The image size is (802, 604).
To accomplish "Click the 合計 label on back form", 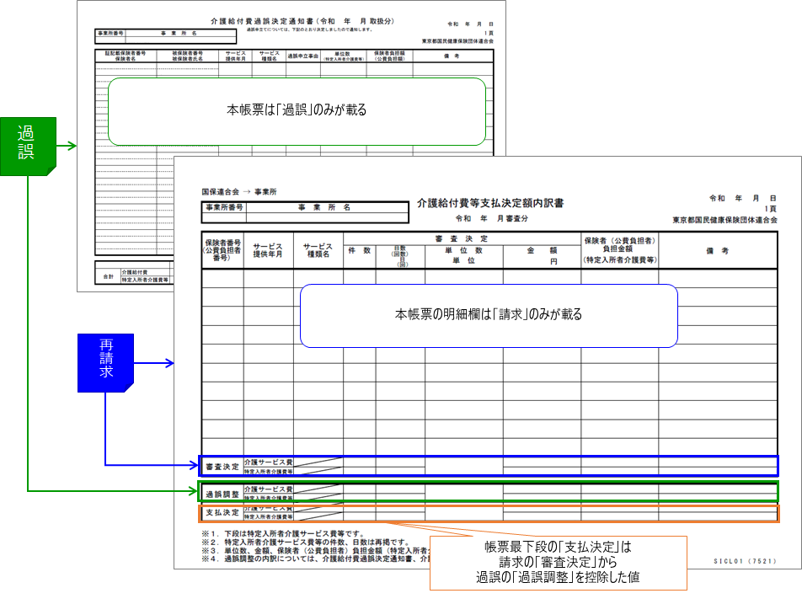I will pos(108,276).
